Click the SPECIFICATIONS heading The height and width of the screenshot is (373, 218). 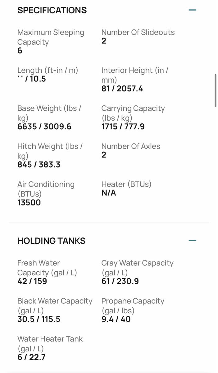coord(52,10)
